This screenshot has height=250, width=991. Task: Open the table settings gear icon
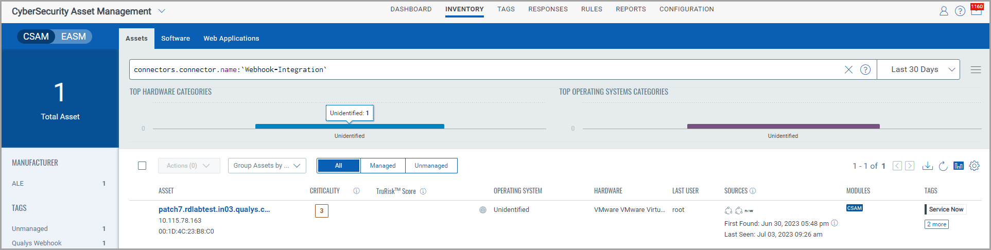coord(974,166)
